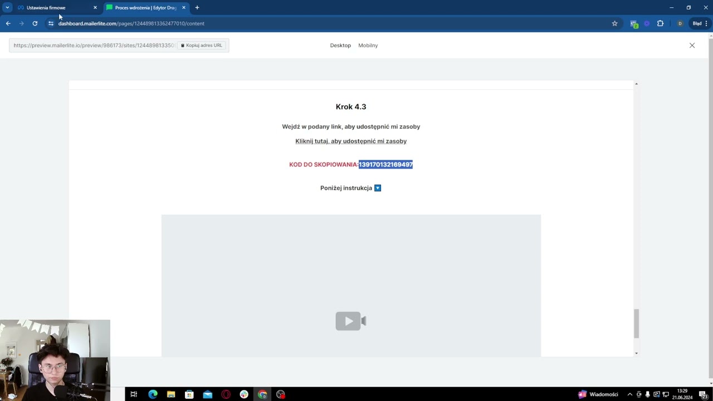This screenshot has height=401, width=713.
Task: Click the Krok 4.3 heading
Action: click(x=351, y=106)
